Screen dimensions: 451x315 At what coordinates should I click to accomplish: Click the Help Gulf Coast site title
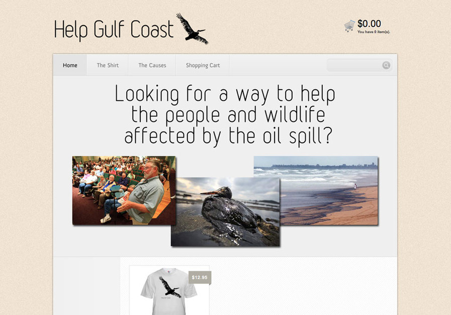coord(114,30)
